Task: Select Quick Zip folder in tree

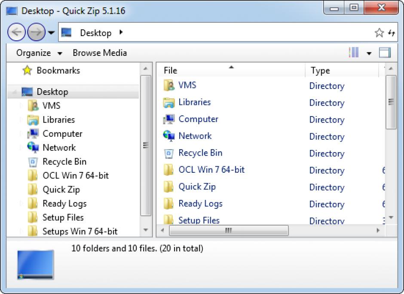Action: tap(61, 190)
